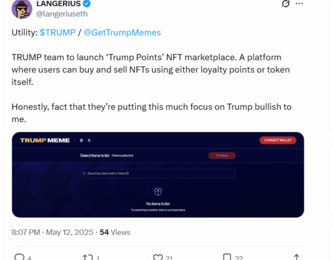Like the post with heart icon

click(x=158, y=257)
